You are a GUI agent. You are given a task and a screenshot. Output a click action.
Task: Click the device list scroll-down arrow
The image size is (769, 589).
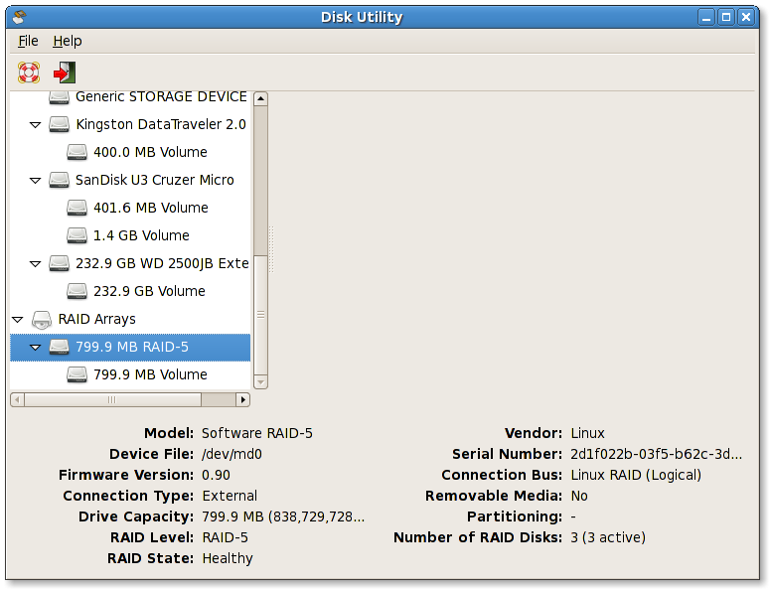click(261, 382)
